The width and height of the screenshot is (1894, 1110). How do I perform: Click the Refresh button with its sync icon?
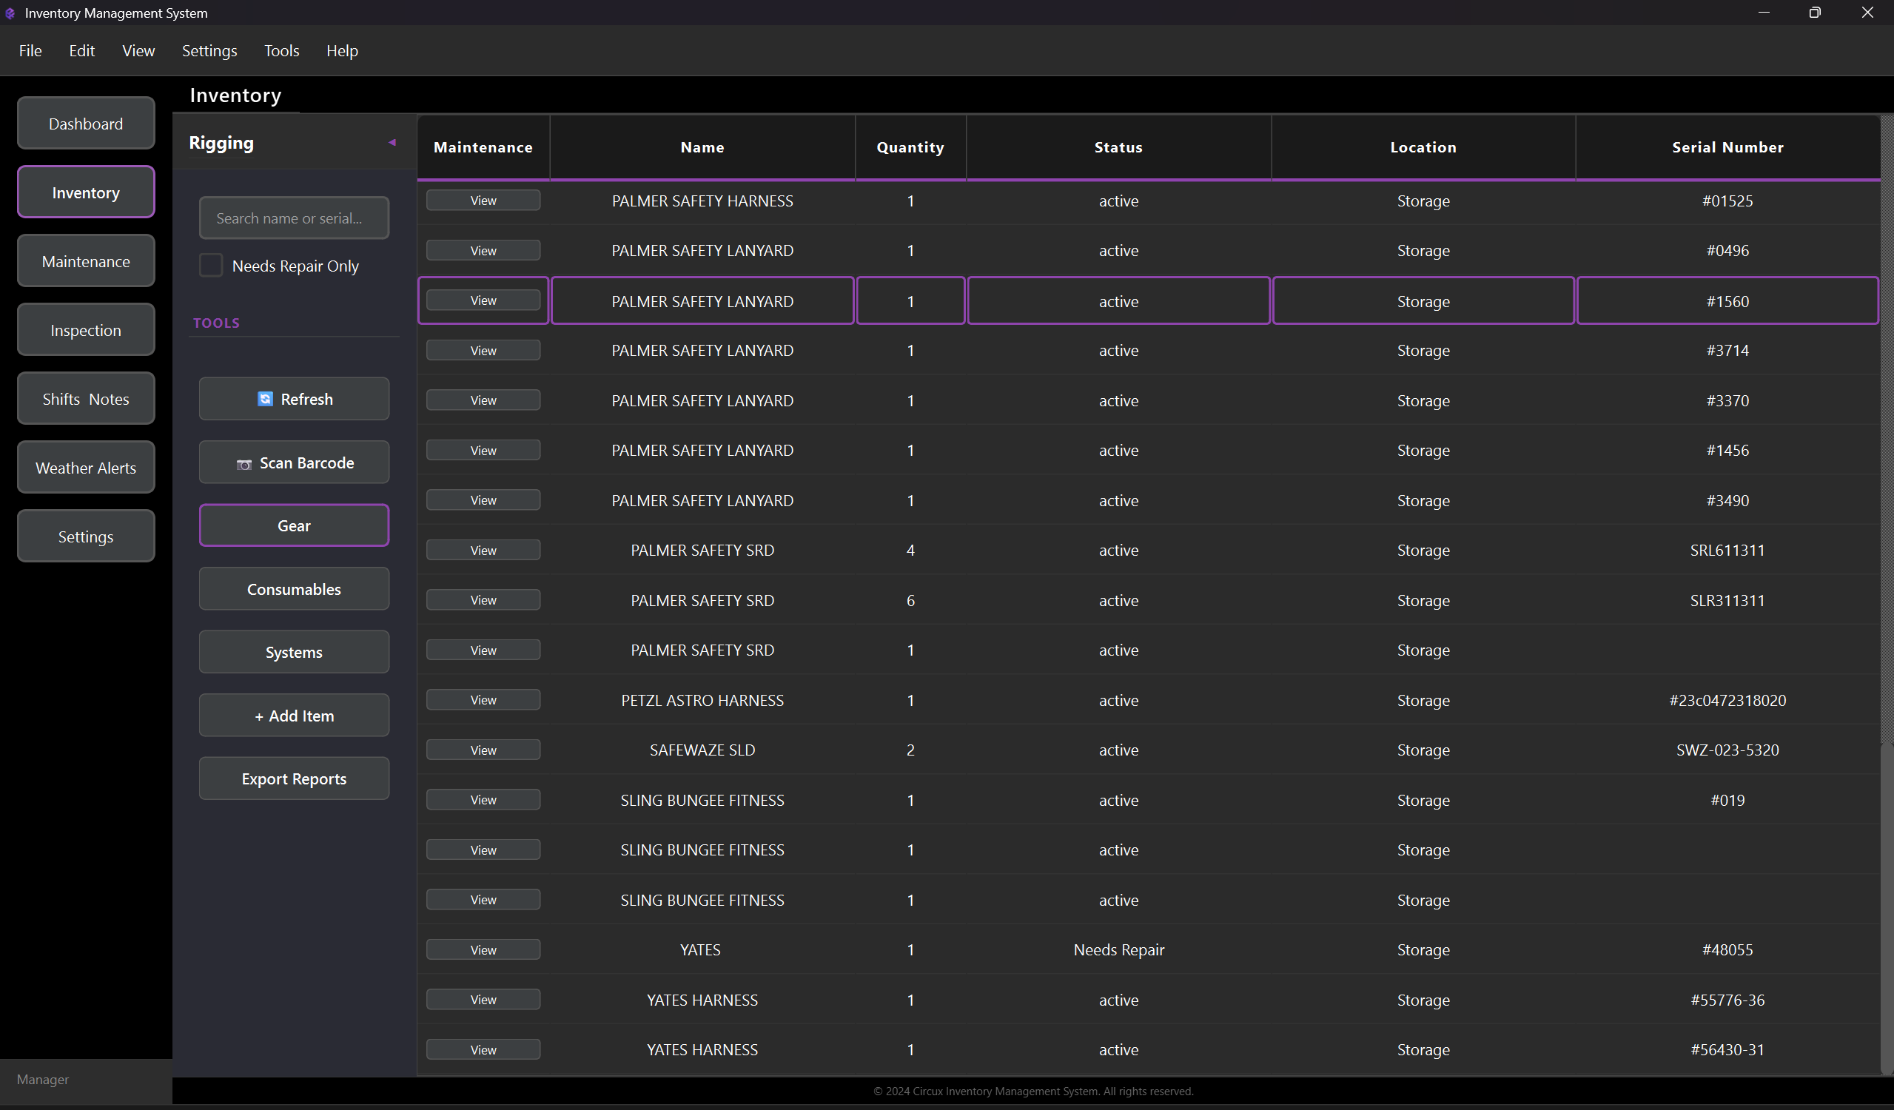(x=294, y=399)
